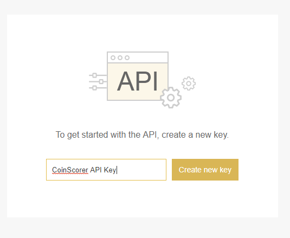Click the large gear icon in illustration

[171, 98]
